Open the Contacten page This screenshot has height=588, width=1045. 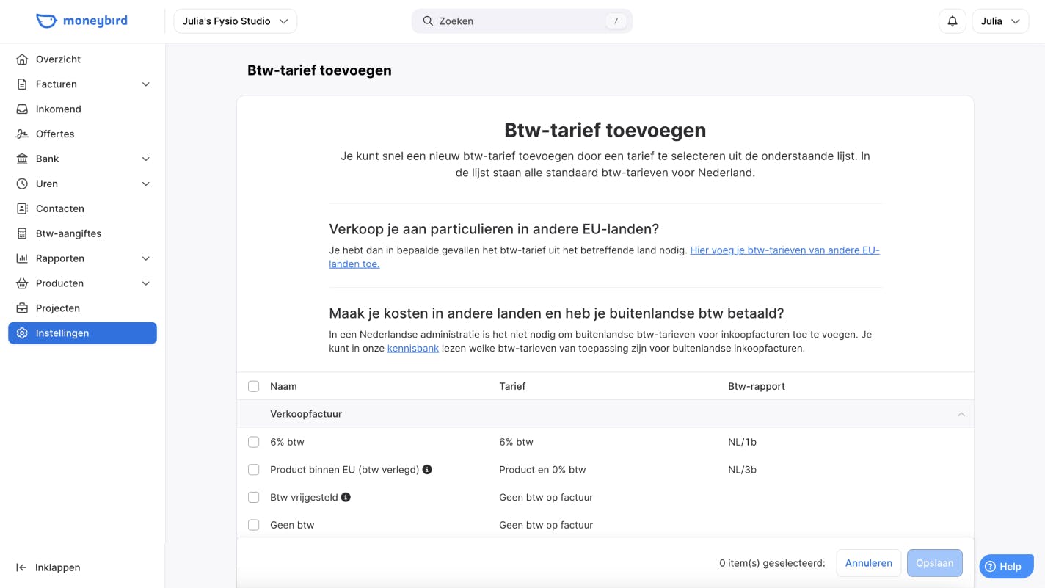tap(59, 208)
